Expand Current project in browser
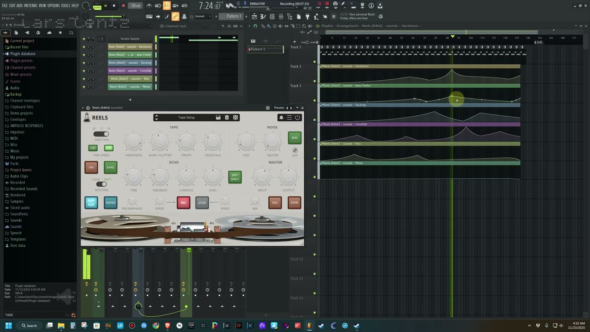 [22, 41]
